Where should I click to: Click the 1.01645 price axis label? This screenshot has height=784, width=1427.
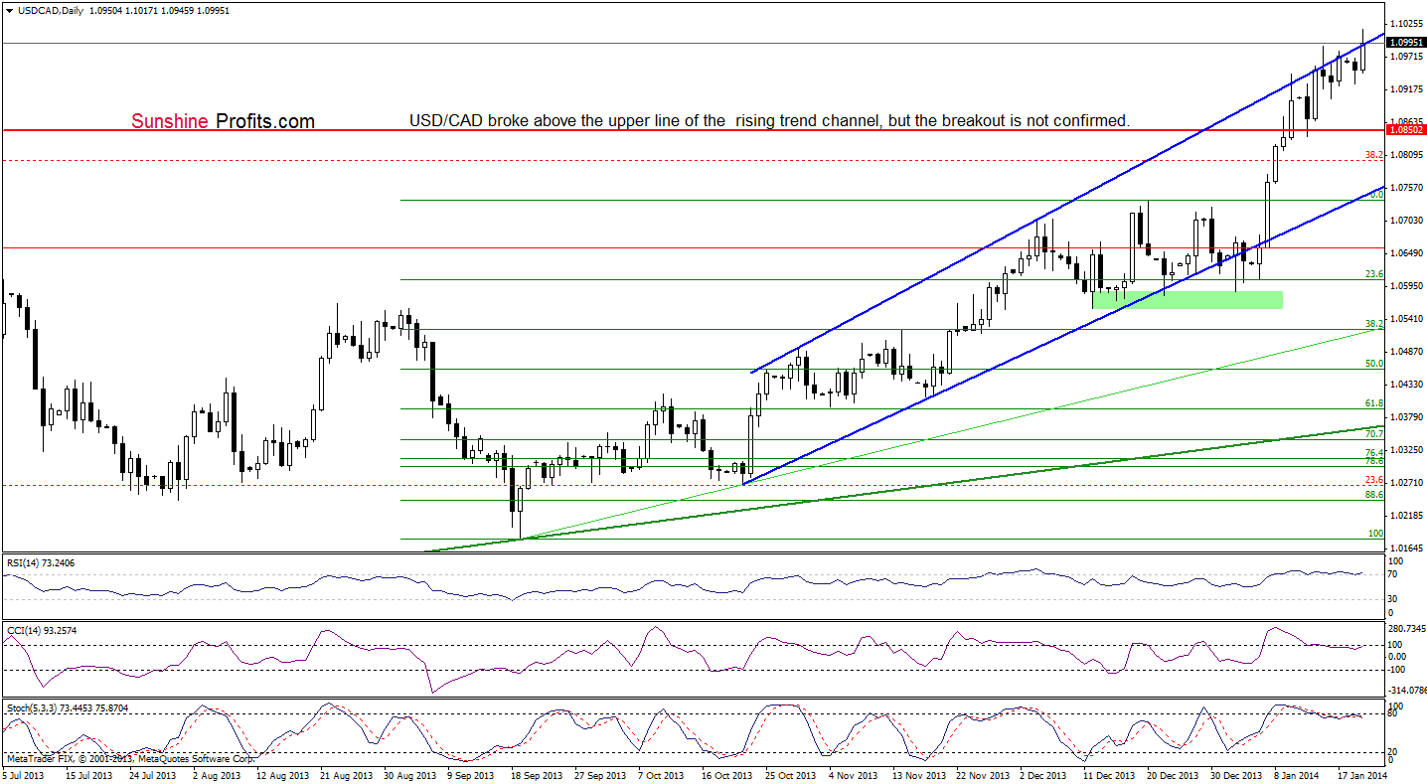point(1407,549)
